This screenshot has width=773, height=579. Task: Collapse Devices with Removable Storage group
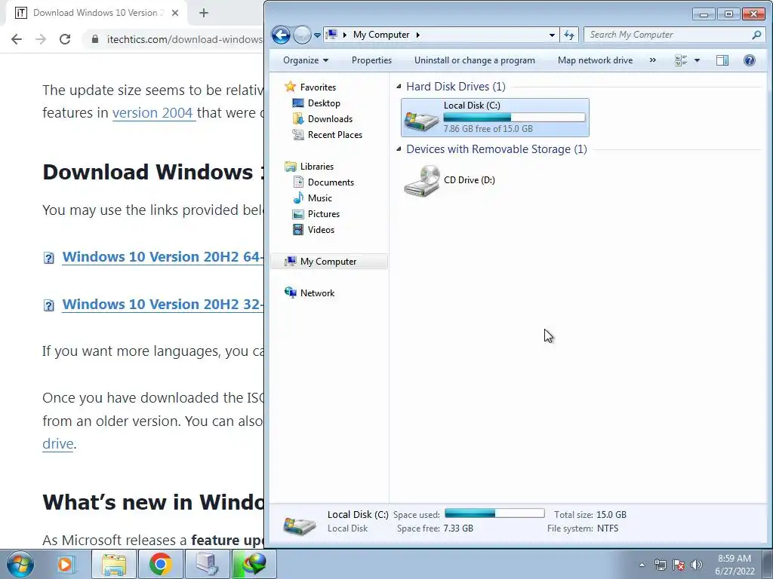point(399,149)
